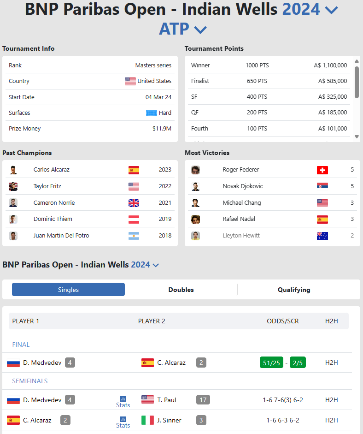Viewport: 363px width, 434px height.
Task: Switch to the Doubles tab
Action: pos(181,290)
